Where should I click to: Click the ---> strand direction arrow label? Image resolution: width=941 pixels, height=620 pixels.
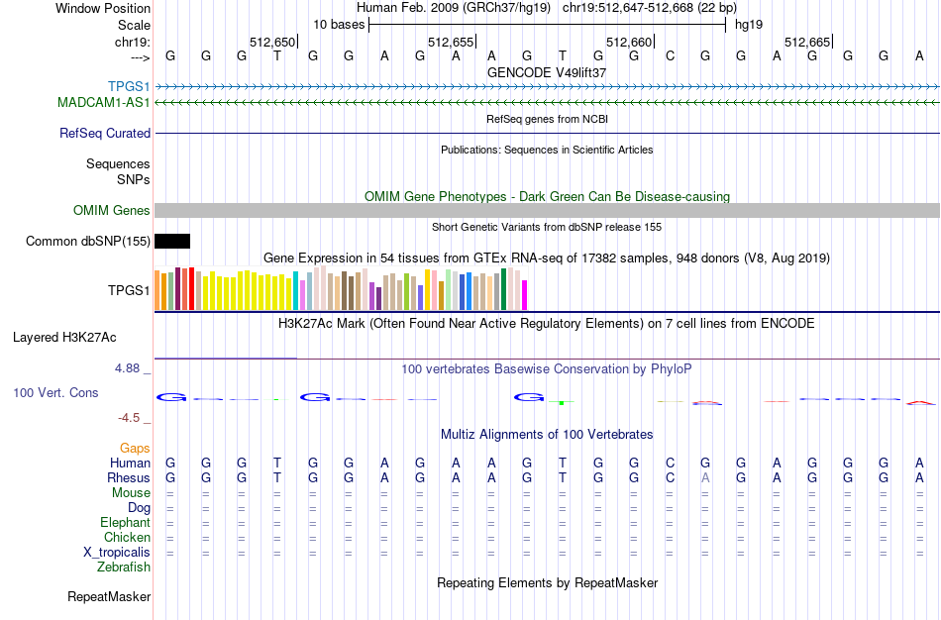point(140,57)
